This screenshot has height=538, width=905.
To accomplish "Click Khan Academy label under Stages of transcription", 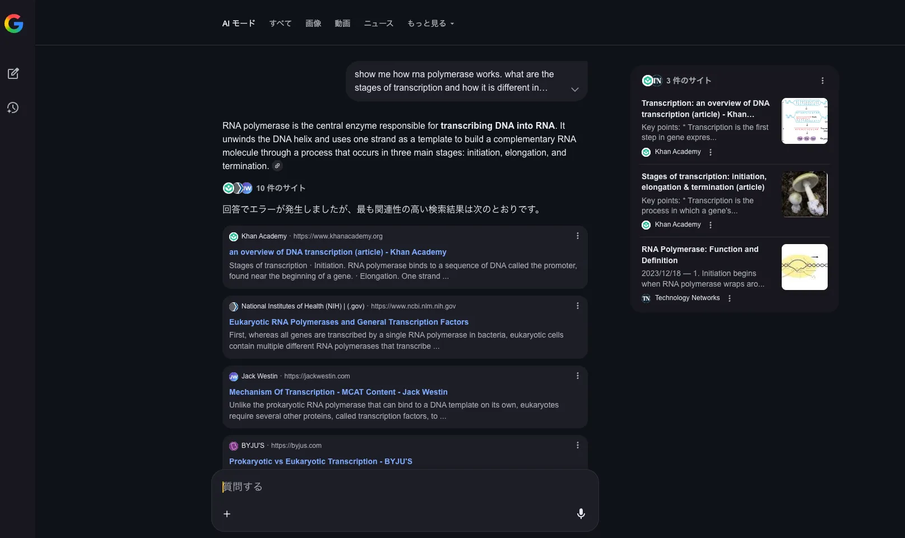I will (x=678, y=224).
